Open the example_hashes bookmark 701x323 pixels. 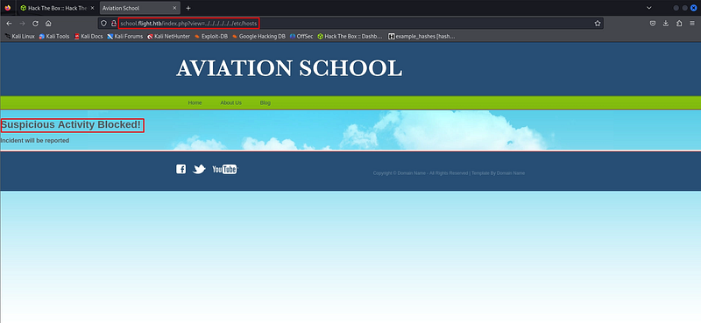(421, 36)
